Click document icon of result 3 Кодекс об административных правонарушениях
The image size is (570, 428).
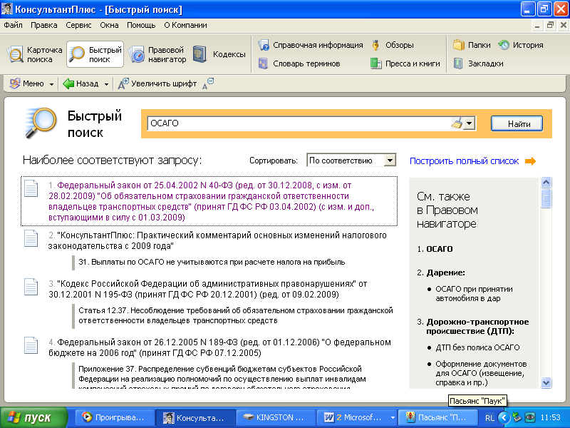coord(31,287)
